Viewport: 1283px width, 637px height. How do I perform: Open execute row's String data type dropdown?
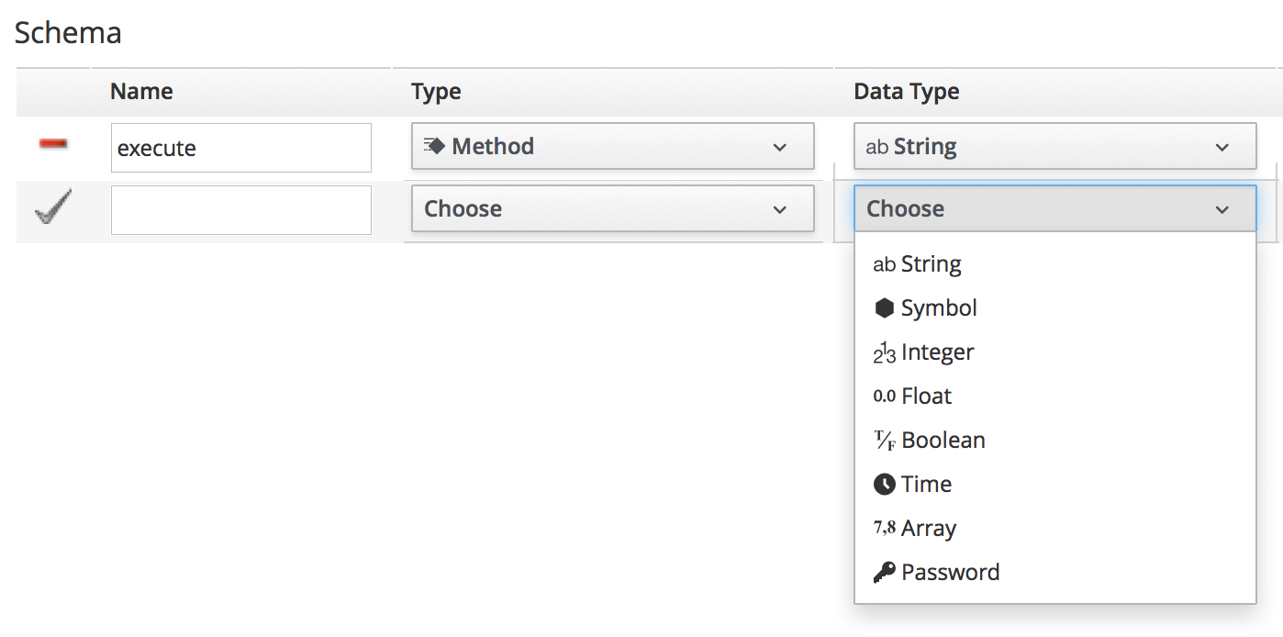[1054, 147]
